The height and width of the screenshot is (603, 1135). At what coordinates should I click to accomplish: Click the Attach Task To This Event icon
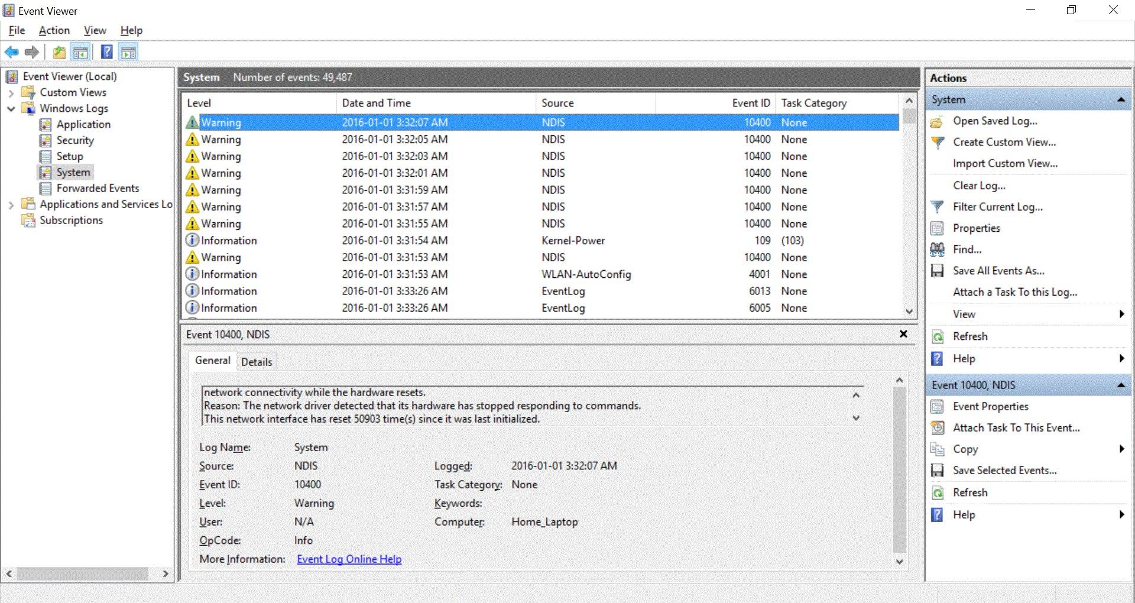pyautogui.click(x=937, y=427)
